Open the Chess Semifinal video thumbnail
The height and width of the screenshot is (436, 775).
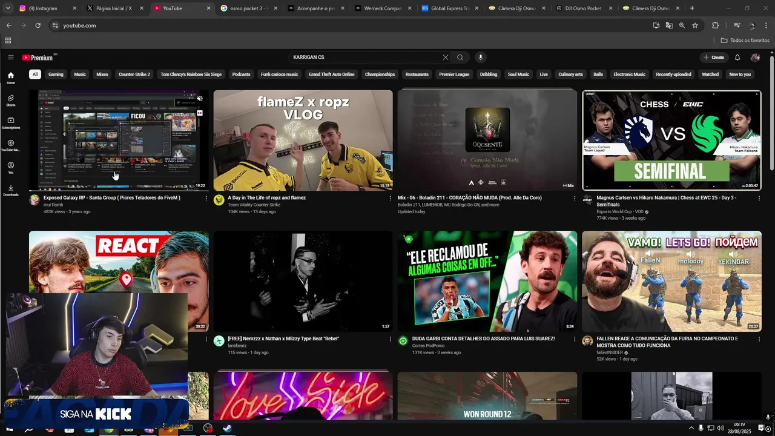(671, 140)
